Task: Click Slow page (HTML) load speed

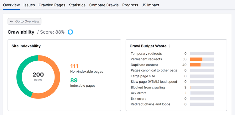Action: 154,82
